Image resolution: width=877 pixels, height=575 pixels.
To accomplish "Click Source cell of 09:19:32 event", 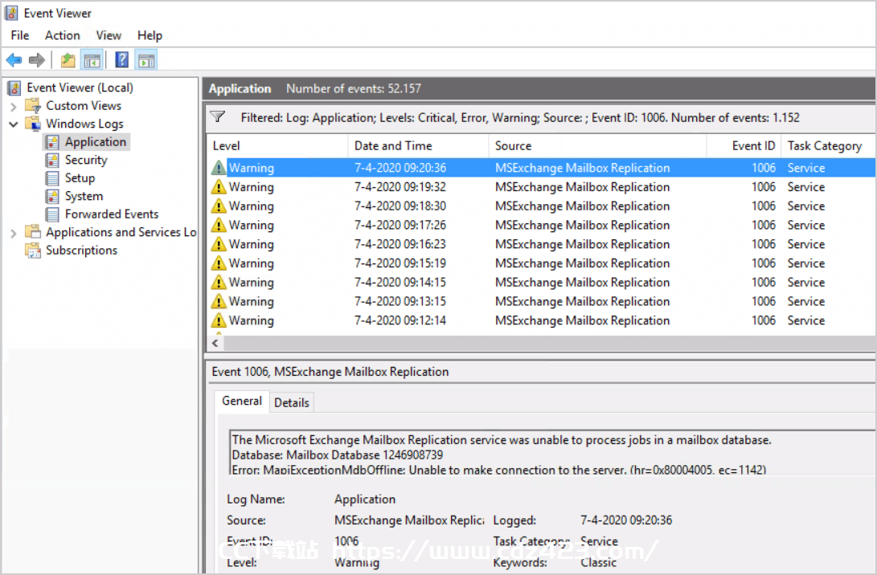I will 582,186.
